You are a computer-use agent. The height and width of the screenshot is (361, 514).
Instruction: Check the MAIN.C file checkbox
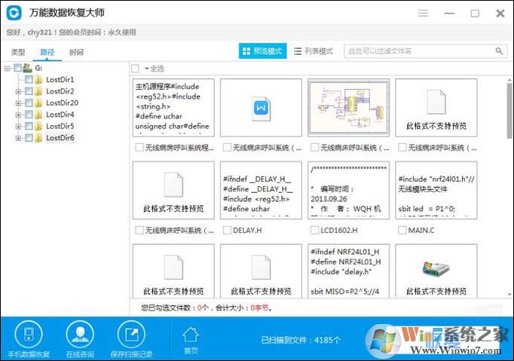pos(402,230)
